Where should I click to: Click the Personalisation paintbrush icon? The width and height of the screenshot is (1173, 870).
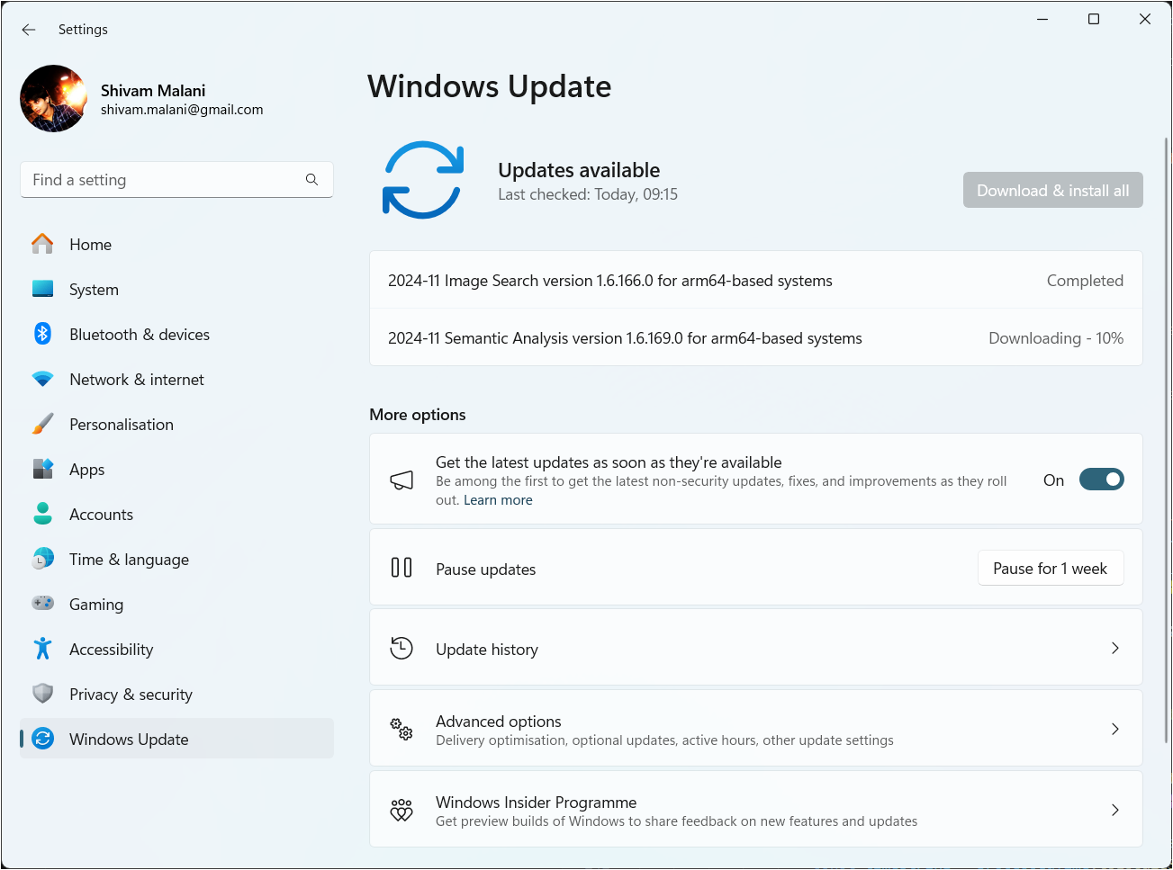point(42,424)
